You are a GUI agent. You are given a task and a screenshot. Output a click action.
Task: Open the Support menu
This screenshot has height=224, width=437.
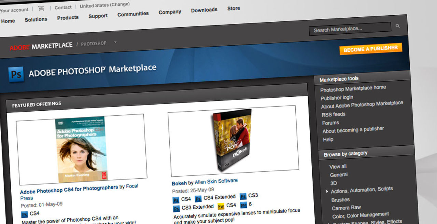(x=98, y=16)
